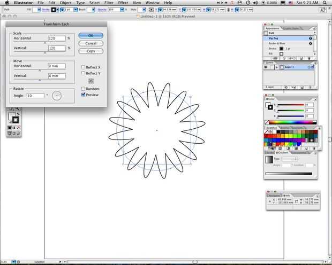Click the stroke color box in Appearance panel
The height and width of the screenshot is (265, 332).
(281, 49)
